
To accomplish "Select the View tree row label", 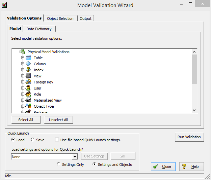I will point(37,76).
